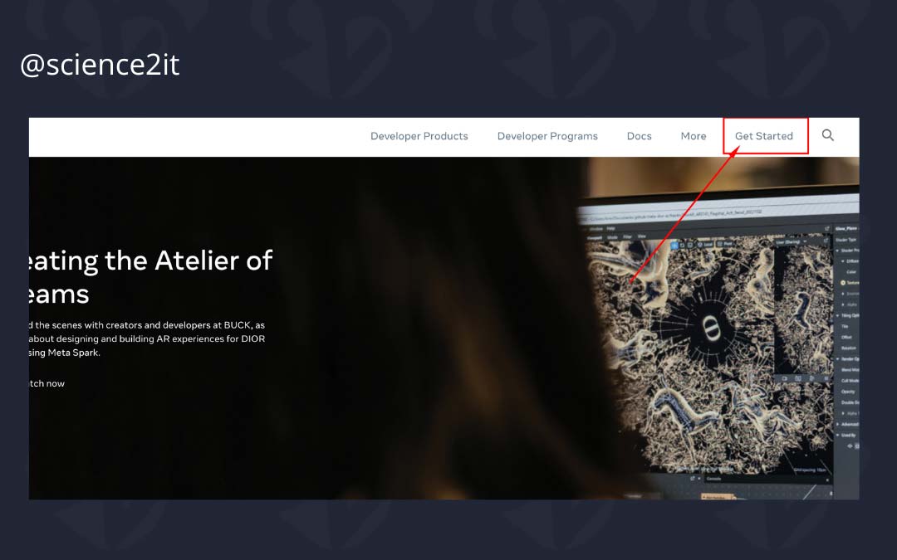
Task: Click the simulator preview pane
Action: tap(802, 309)
